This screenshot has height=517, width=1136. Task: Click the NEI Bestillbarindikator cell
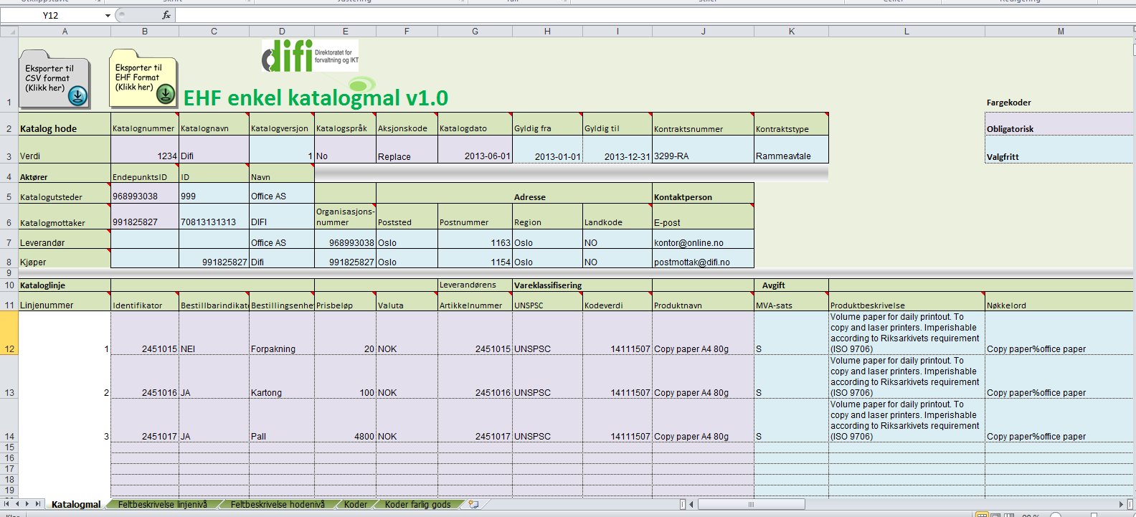(x=214, y=333)
